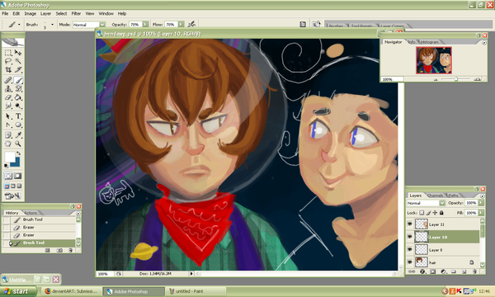495x297 pixels.
Task: Activate the Zoom magnifier tool
Action: 18,144
